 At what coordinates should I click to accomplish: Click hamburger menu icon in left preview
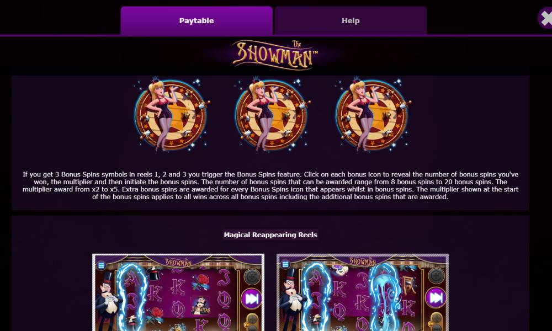[101, 265]
